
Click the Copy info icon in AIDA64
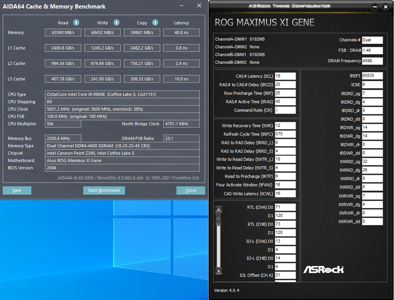pyautogui.click(x=155, y=22)
